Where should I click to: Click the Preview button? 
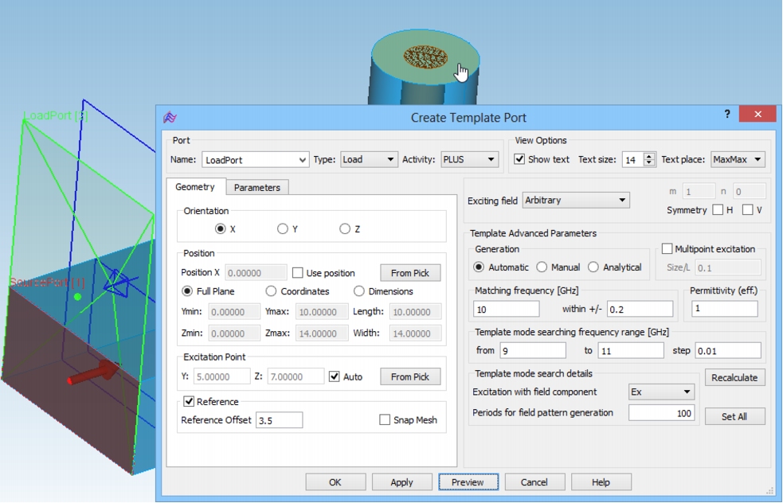tap(468, 482)
